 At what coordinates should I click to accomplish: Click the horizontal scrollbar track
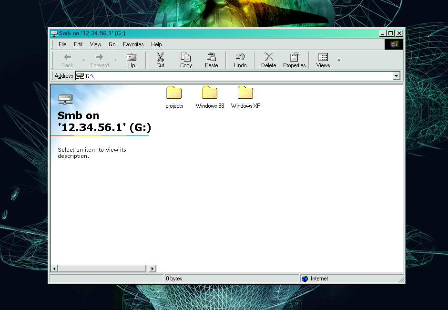click(x=102, y=269)
